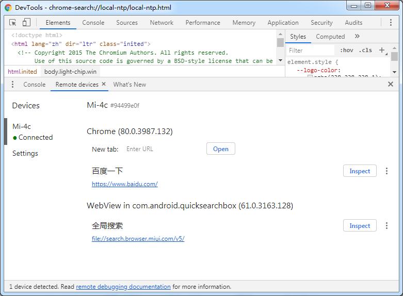Viewport: 403px width, 296px height.
Task: Close the Remote devices tab
Action: click(x=104, y=84)
